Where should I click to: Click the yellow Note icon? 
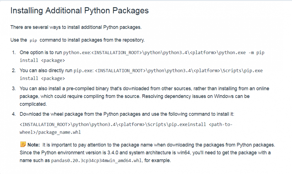pos(23,144)
